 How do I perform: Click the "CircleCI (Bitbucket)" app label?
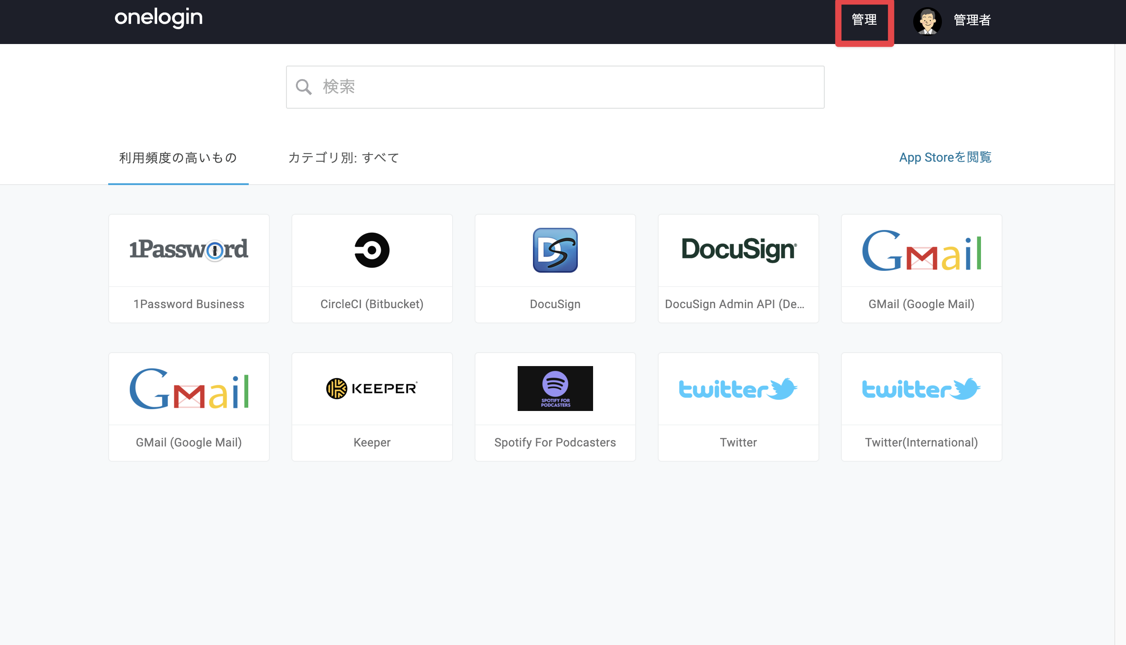(372, 304)
